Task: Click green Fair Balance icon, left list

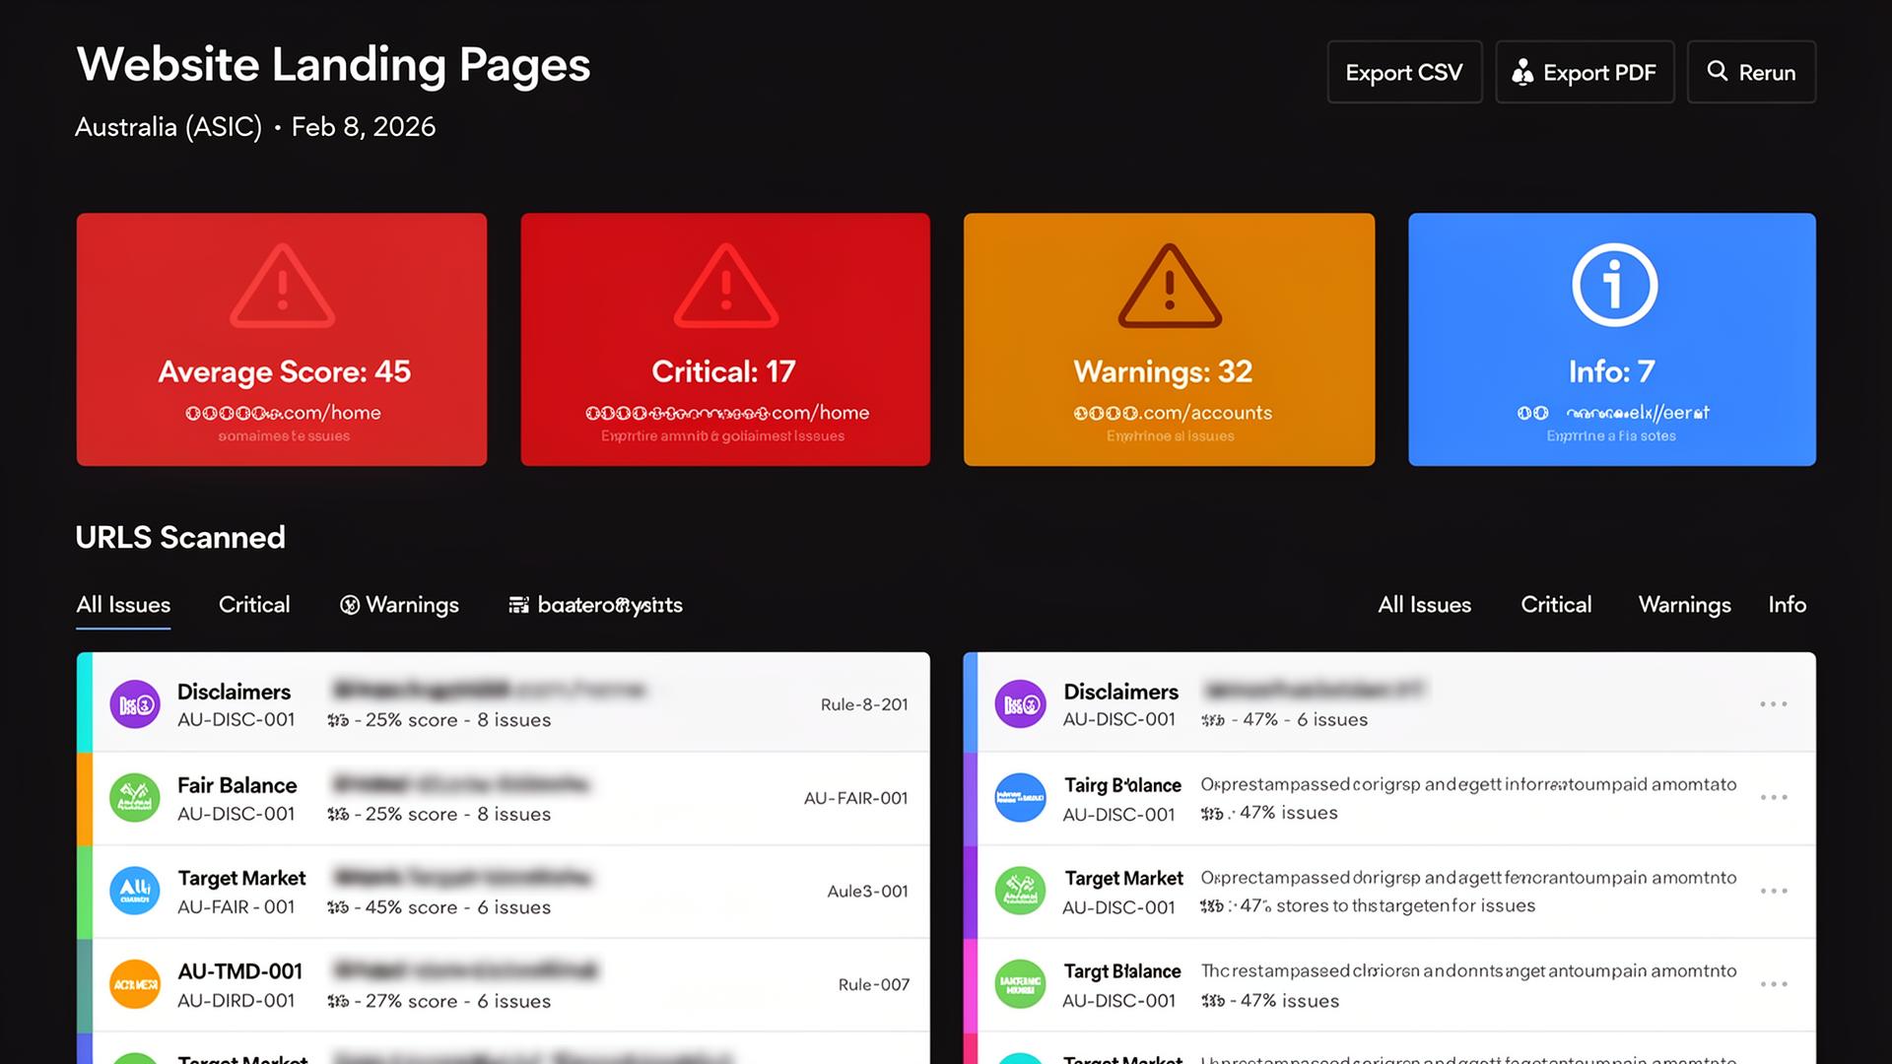Action: tap(134, 798)
